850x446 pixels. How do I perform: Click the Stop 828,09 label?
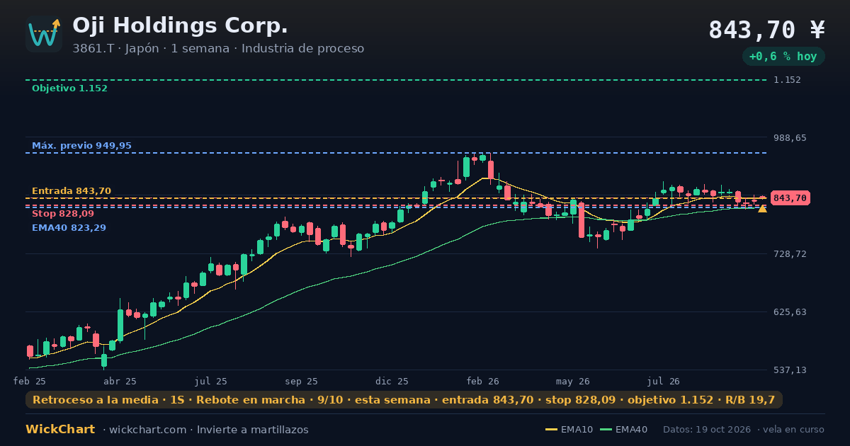(63, 214)
